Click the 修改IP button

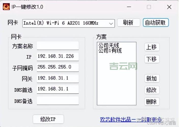48,119
